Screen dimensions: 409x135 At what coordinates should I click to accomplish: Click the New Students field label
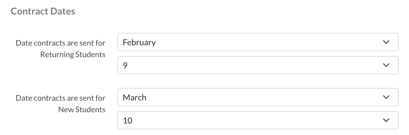click(82, 110)
